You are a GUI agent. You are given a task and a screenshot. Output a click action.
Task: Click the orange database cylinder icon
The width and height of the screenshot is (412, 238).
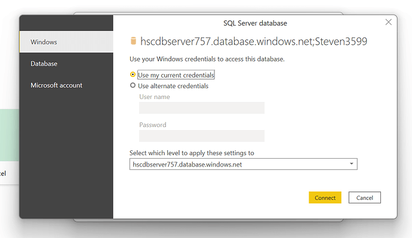point(134,41)
